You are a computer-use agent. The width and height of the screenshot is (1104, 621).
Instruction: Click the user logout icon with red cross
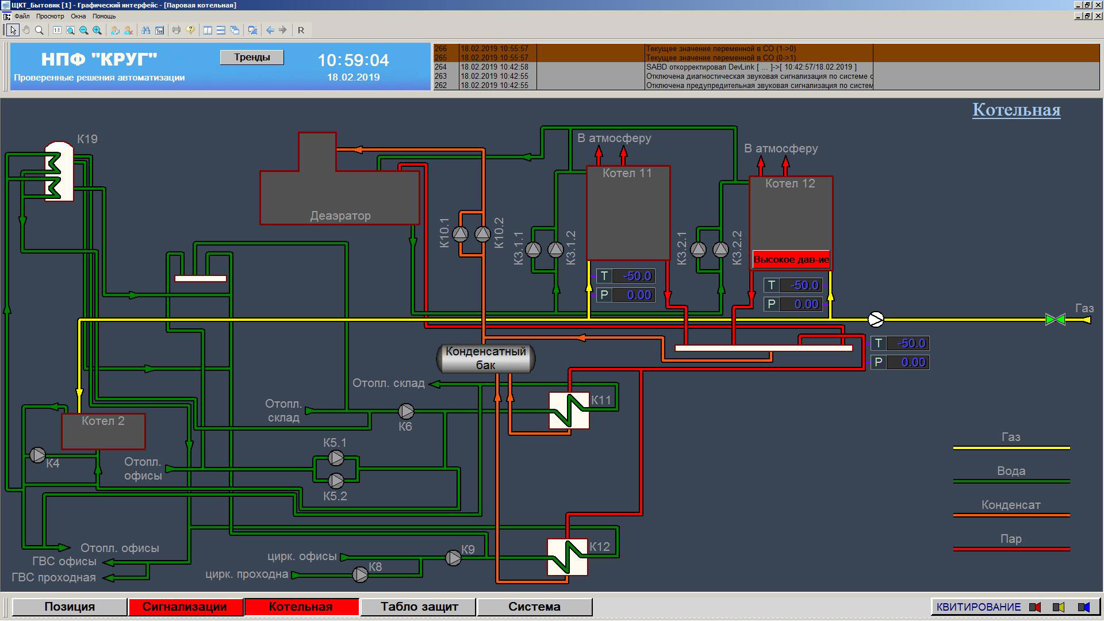click(128, 30)
